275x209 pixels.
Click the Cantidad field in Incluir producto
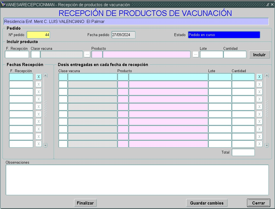(x=235, y=54)
